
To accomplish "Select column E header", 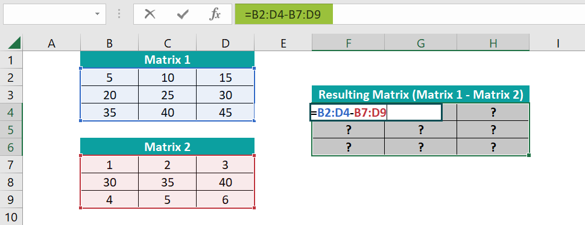I will (x=283, y=43).
